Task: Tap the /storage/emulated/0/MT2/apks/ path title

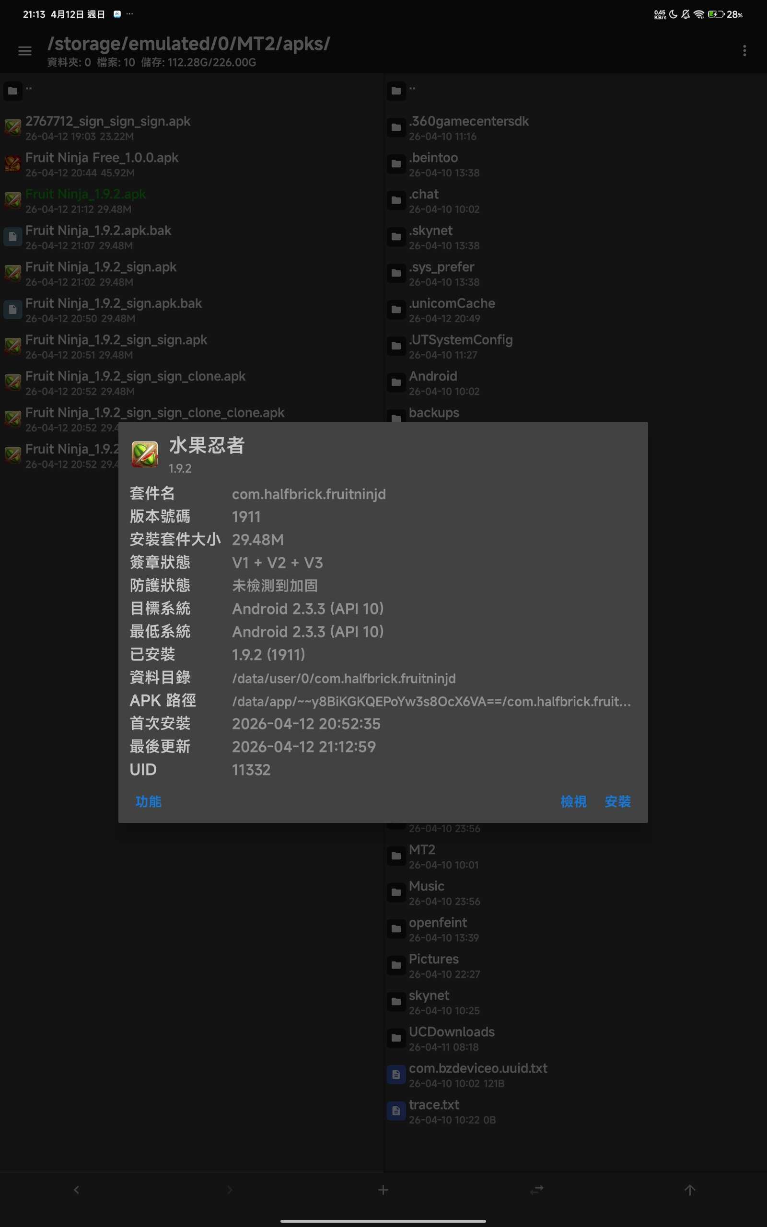Action: 189,44
